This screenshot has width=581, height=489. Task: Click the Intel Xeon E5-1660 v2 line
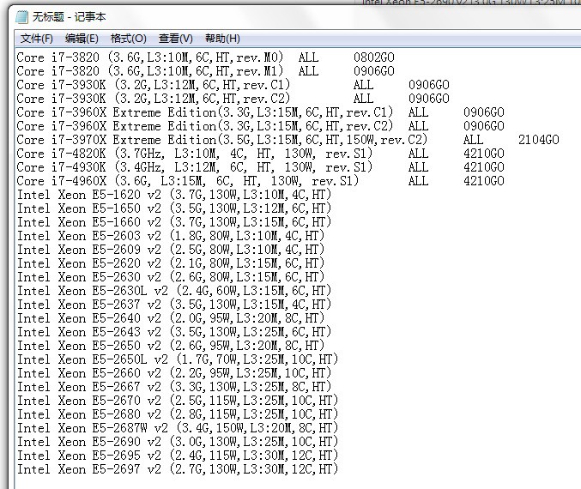click(x=174, y=222)
